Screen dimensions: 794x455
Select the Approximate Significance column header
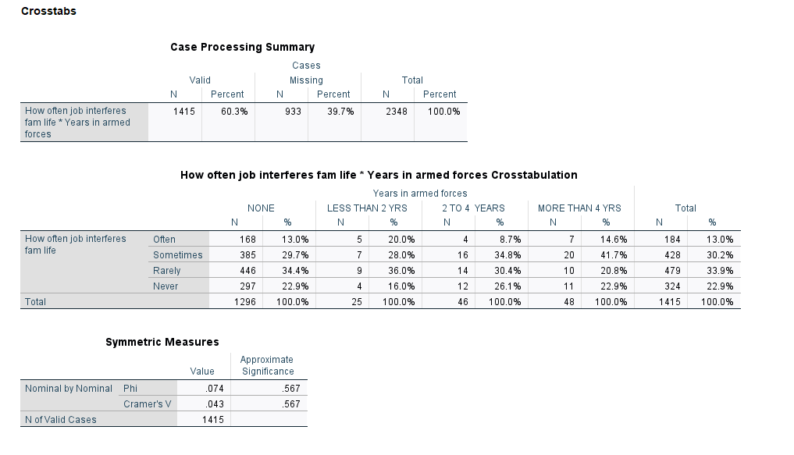pyautogui.click(x=267, y=365)
